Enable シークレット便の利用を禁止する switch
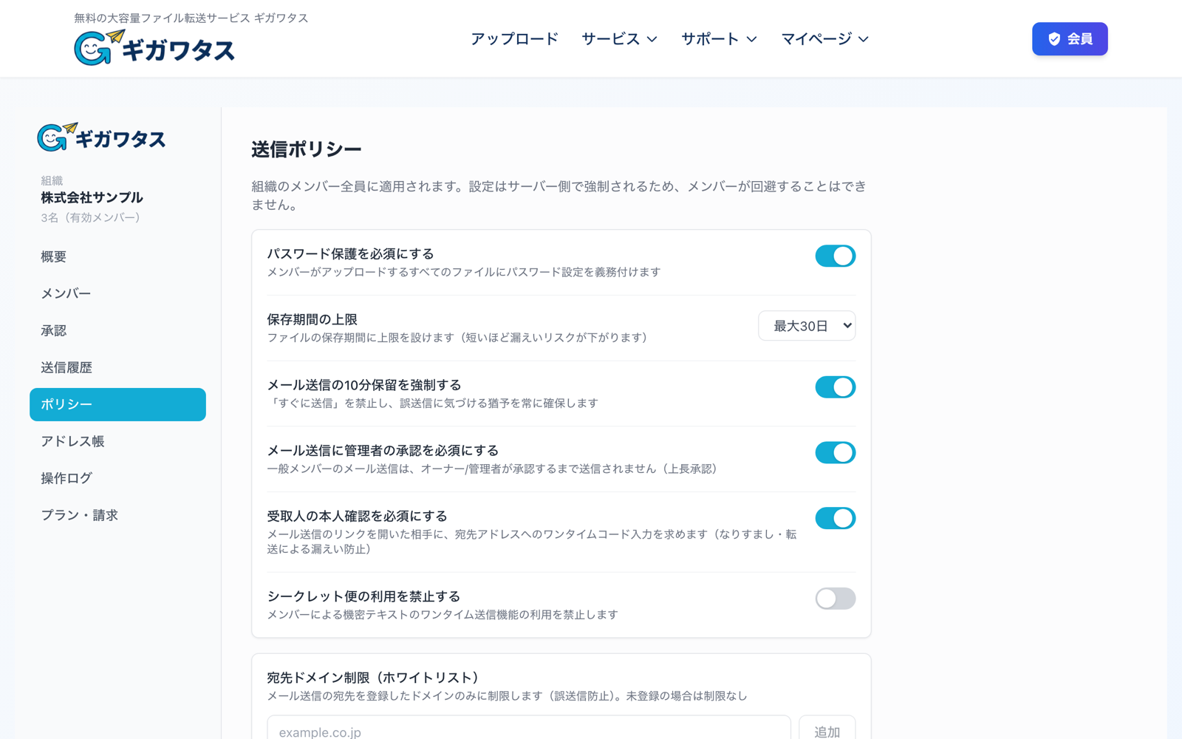1182x739 pixels. pyautogui.click(x=835, y=599)
